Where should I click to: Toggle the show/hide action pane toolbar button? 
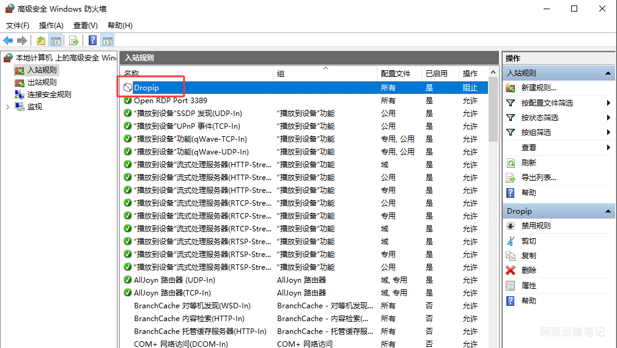[x=108, y=41]
